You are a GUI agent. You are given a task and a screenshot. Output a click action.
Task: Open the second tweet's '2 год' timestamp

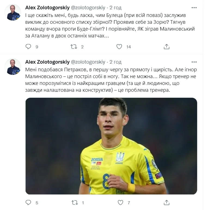115,62
